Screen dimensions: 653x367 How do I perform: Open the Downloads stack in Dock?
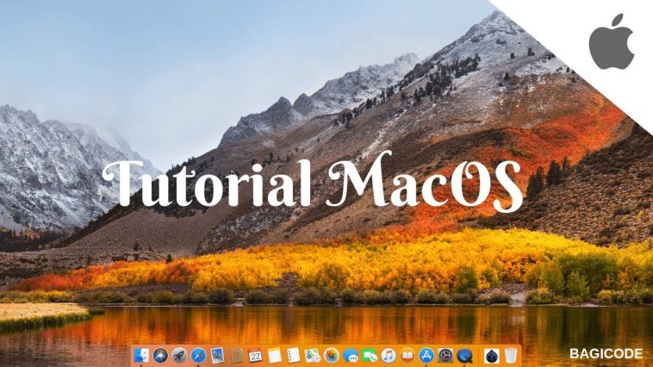tap(492, 356)
